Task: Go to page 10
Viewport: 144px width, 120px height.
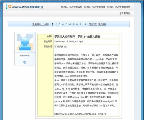Action: click(85, 24)
